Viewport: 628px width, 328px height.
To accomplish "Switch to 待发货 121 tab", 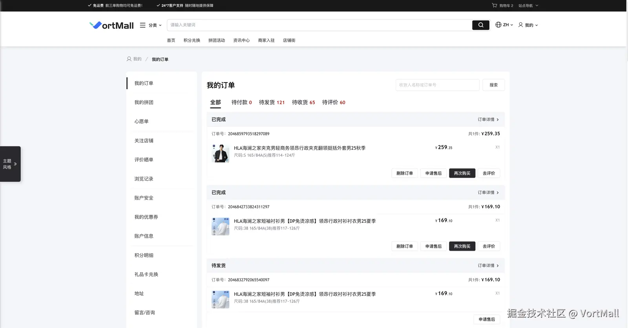I will tap(272, 103).
